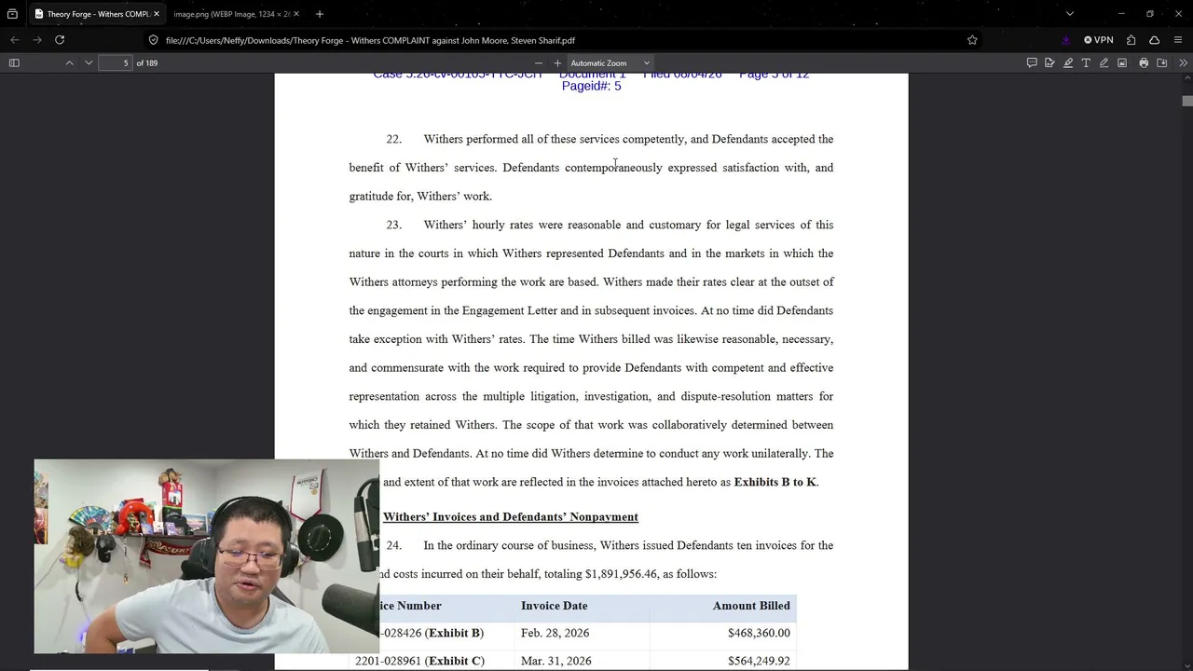Click '2201-028961 (Exhibit C)' invoice cell

(x=419, y=661)
